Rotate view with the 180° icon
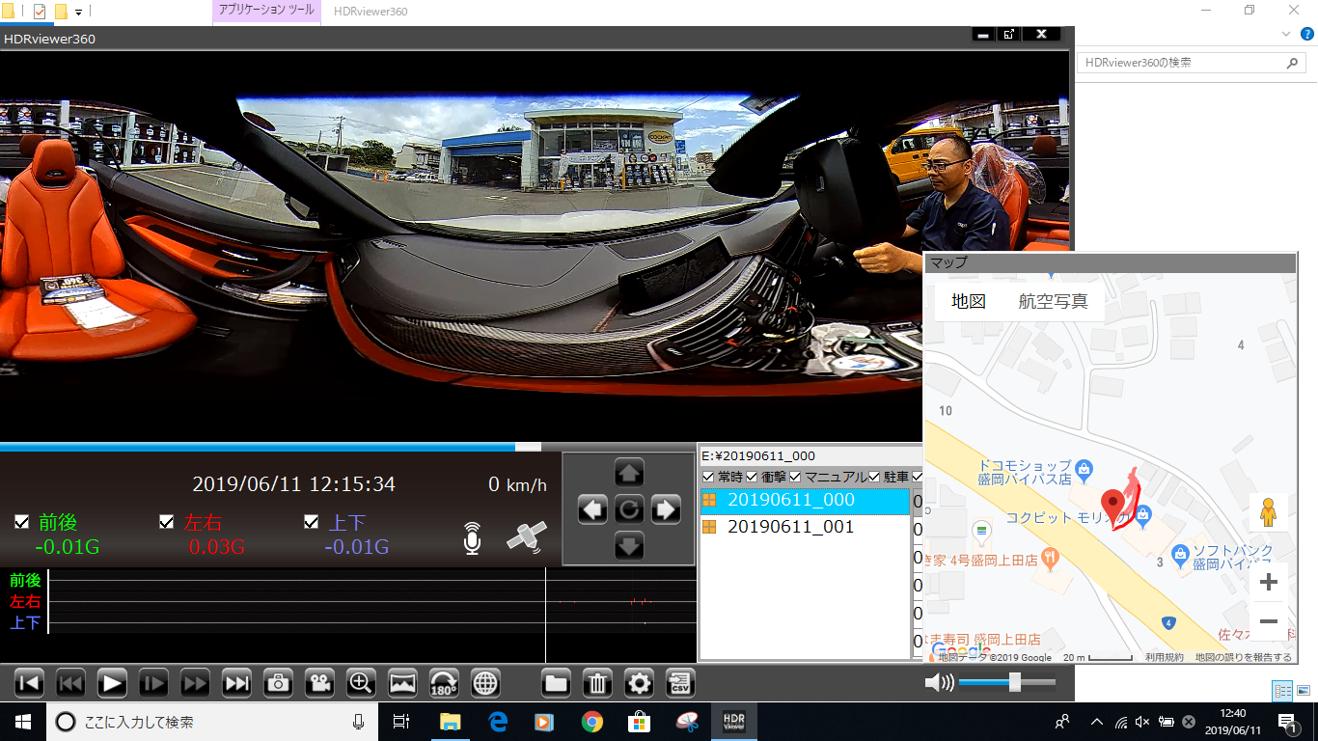Screen dimensions: 1318x741 click(x=444, y=683)
